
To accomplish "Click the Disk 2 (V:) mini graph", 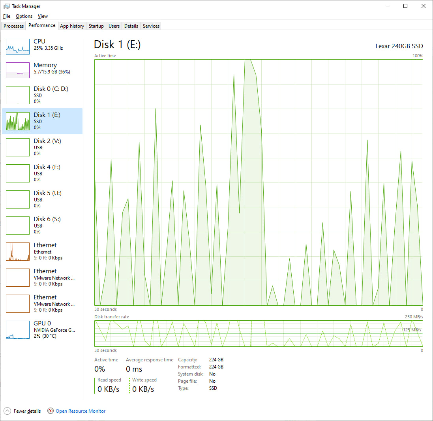I will click(x=18, y=147).
